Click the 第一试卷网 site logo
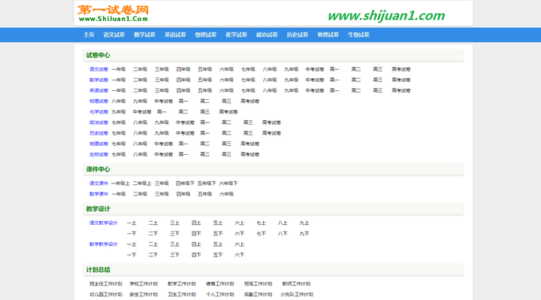541x300 pixels. (x=113, y=14)
